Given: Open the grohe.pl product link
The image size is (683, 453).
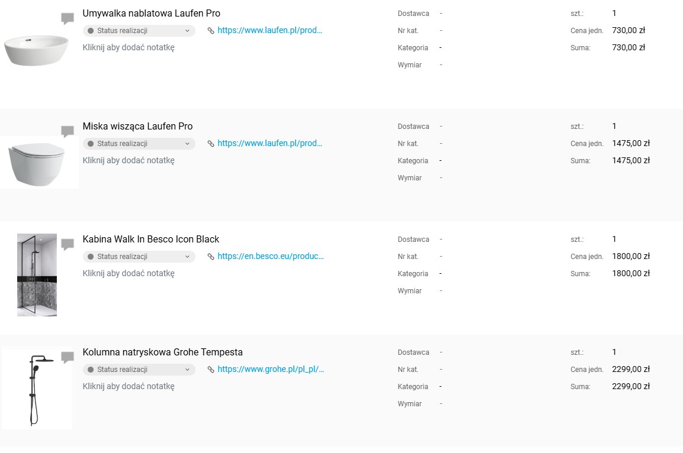Looking at the screenshot, I should 271,369.
